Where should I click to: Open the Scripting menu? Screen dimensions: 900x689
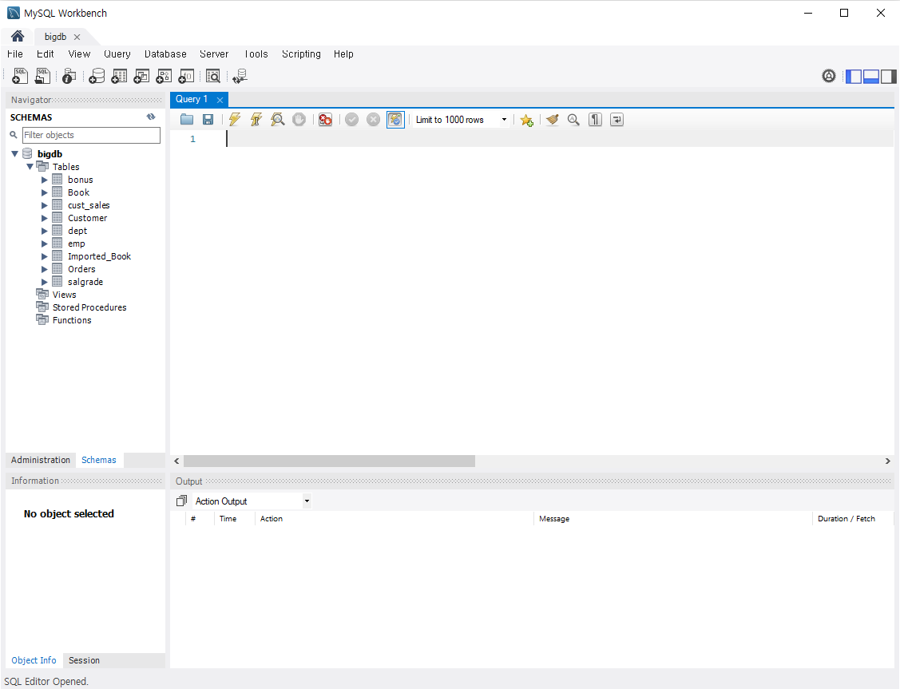tap(301, 54)
